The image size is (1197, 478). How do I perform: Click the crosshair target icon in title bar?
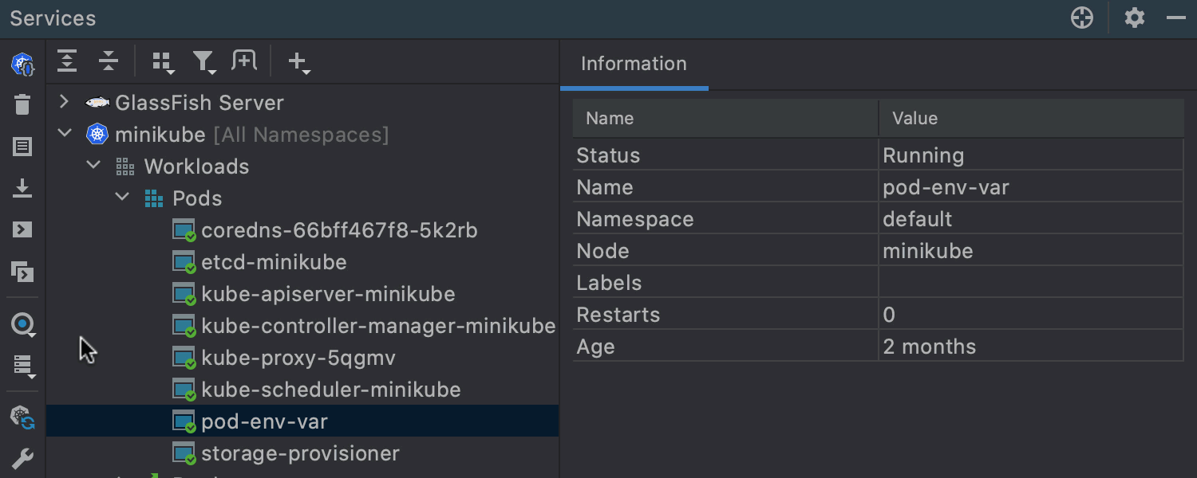1082,18
